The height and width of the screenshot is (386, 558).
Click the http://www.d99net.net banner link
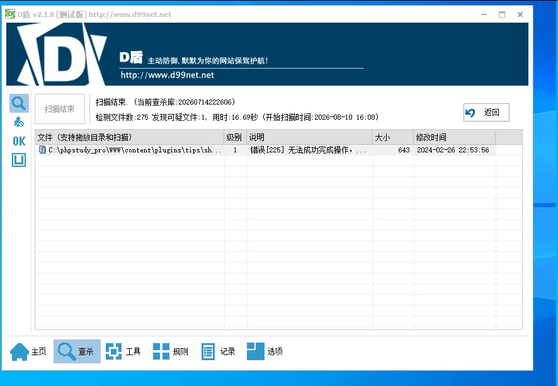coord(168,75)
